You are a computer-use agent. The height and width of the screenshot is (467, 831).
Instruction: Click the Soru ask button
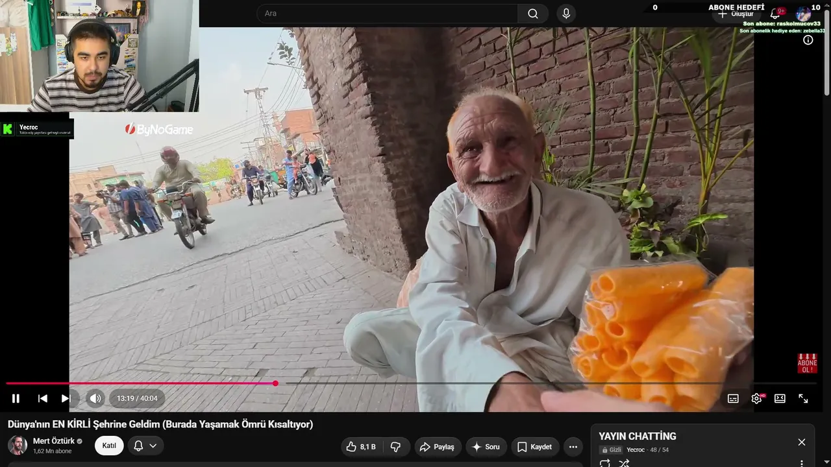486,447
